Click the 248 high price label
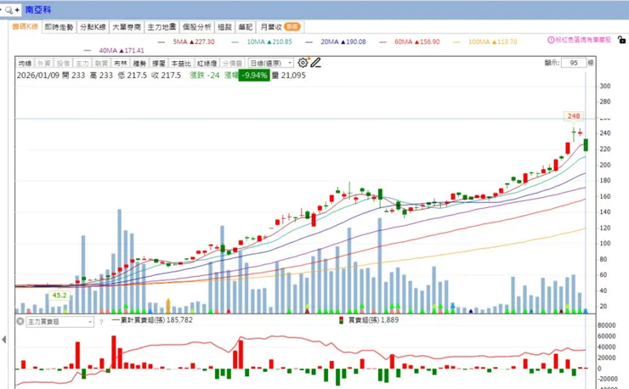Image resolution: width=629 pixels, height=389 pixels. pyautogui.click(x=574, y=116)
